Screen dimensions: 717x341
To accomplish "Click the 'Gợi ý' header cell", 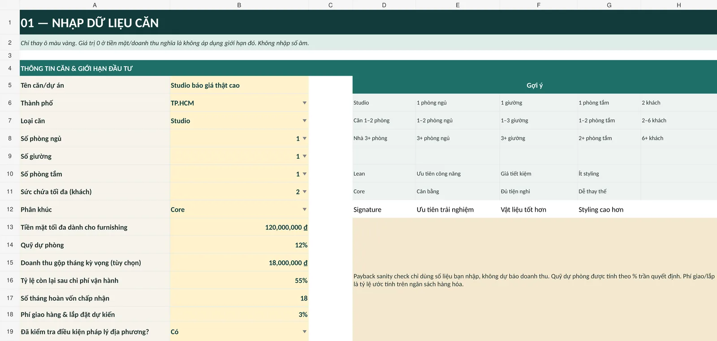I will (x=535, y=85).
